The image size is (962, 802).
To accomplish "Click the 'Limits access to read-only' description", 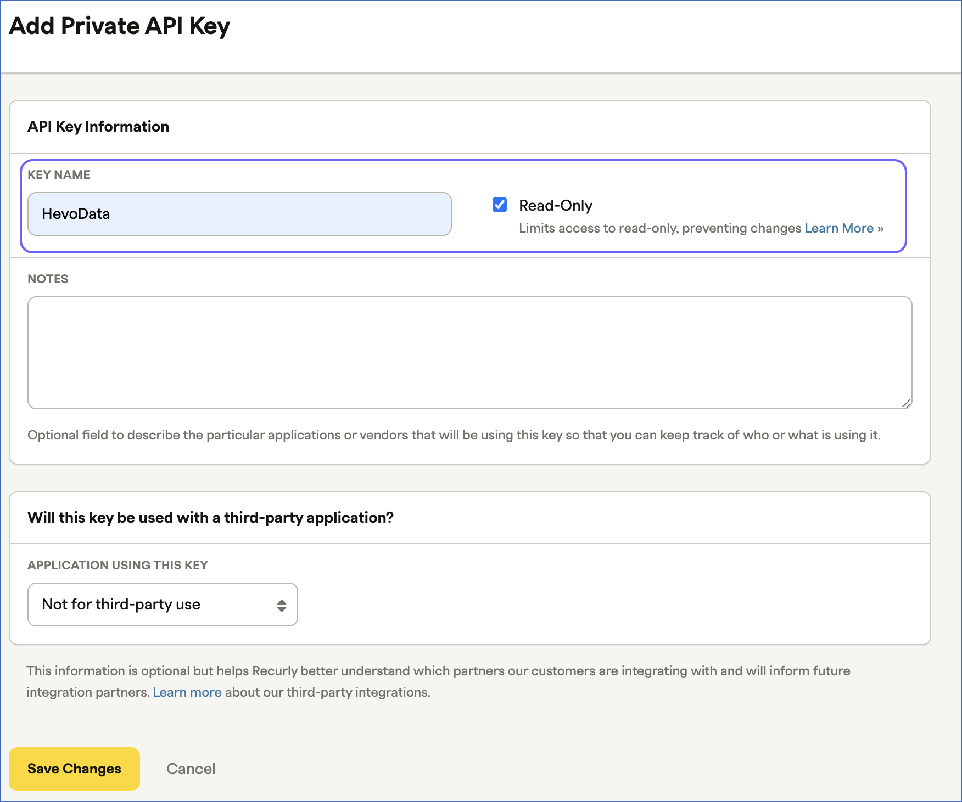I will pos(661,228).
